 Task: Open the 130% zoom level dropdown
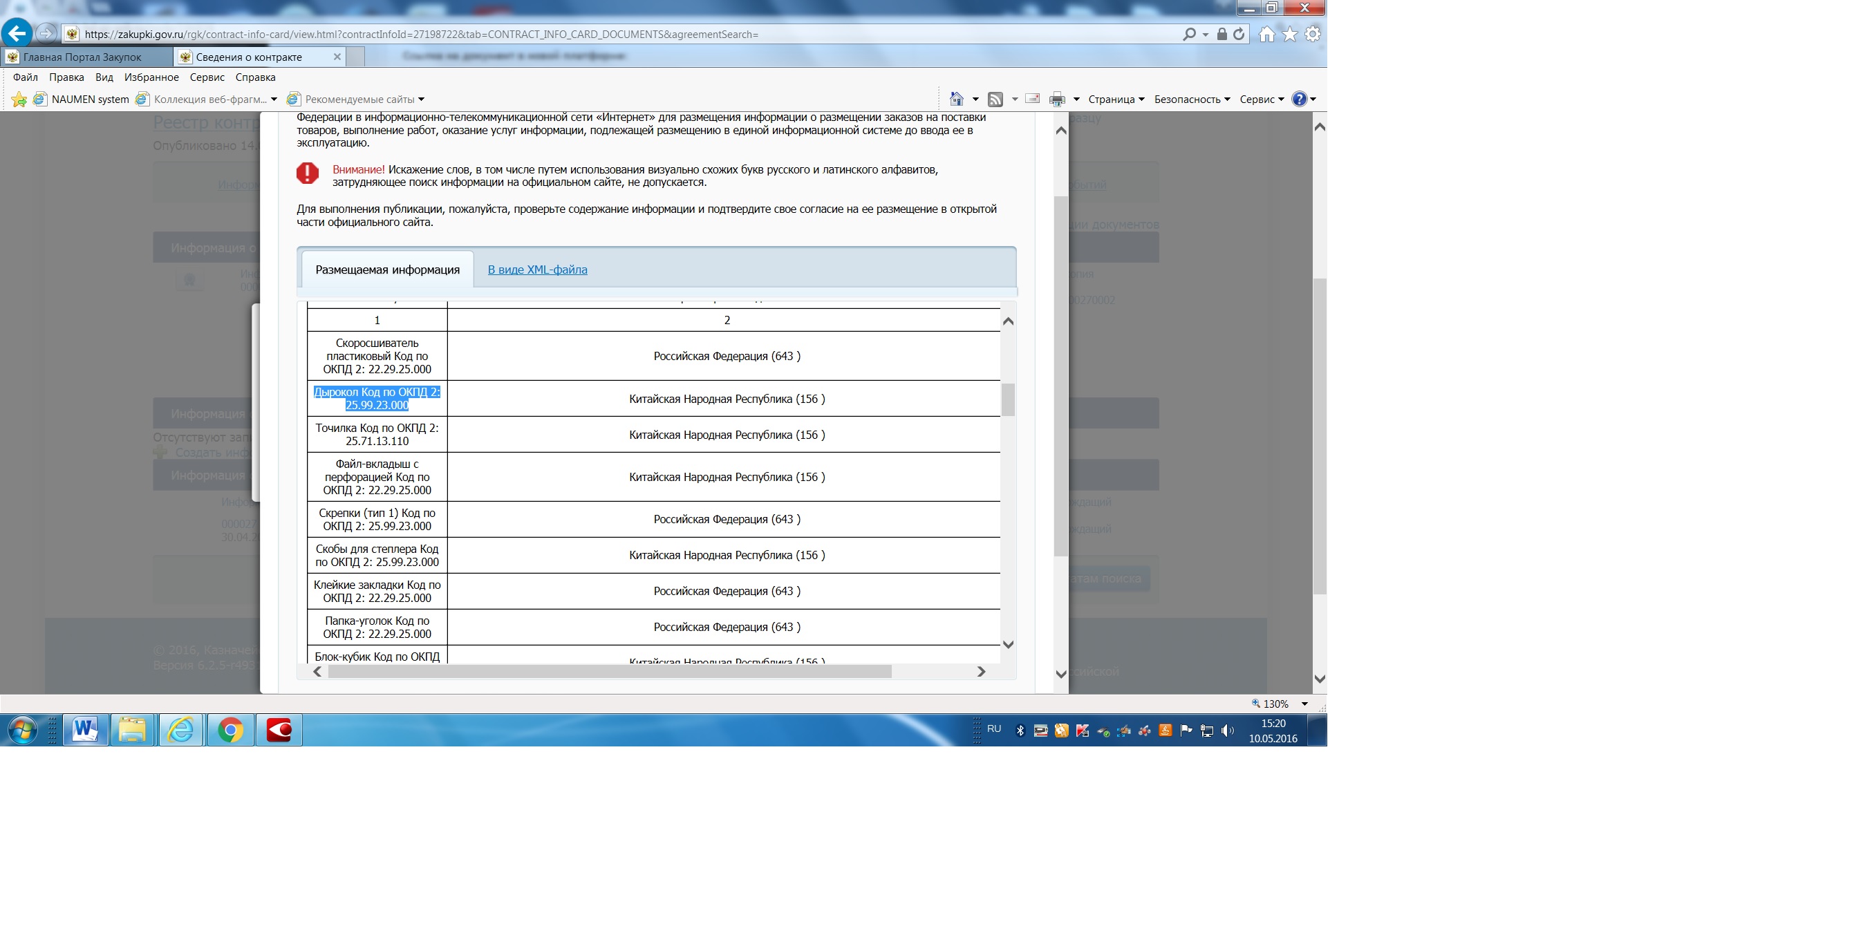[x=1304, y=704]
